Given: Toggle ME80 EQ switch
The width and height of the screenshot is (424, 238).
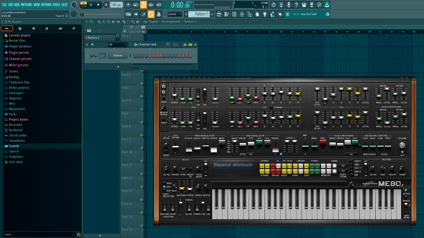Looking at the screenshot, I should tap(351, 175).
